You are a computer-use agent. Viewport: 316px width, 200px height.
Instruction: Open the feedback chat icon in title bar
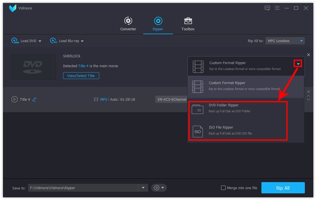click(x=267, y=8)
